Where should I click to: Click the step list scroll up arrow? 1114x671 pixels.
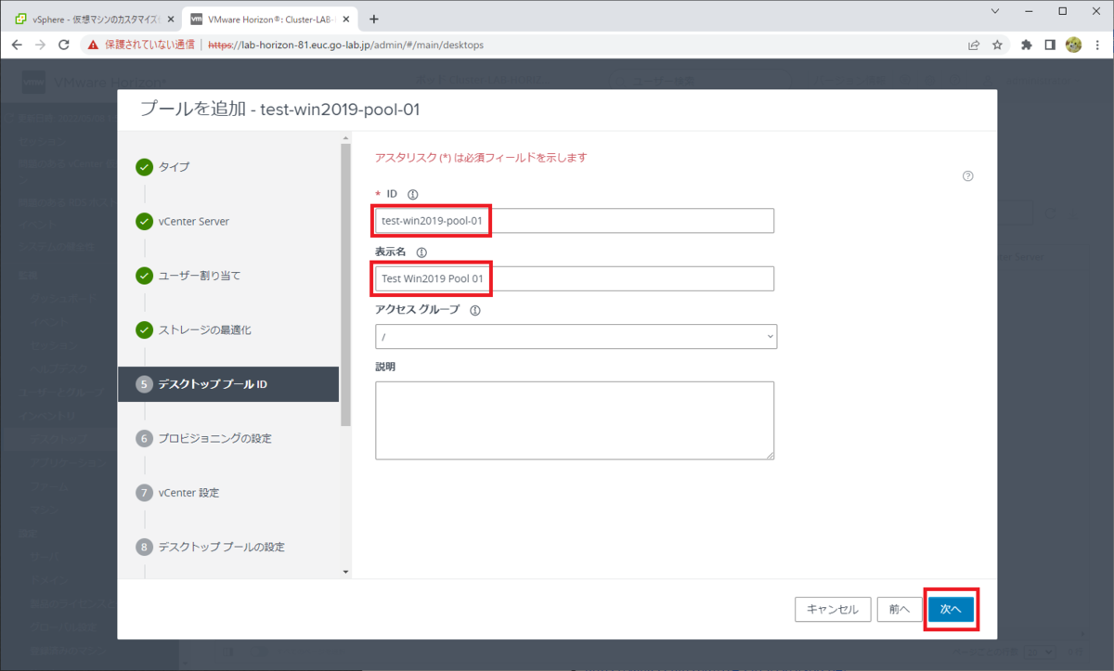point(346,138)
